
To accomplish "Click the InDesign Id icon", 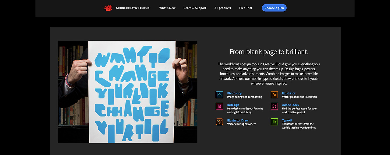I will click(x=219, y=106).
